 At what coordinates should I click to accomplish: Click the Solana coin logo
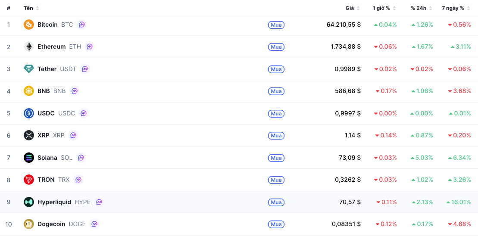pos(28,158)
